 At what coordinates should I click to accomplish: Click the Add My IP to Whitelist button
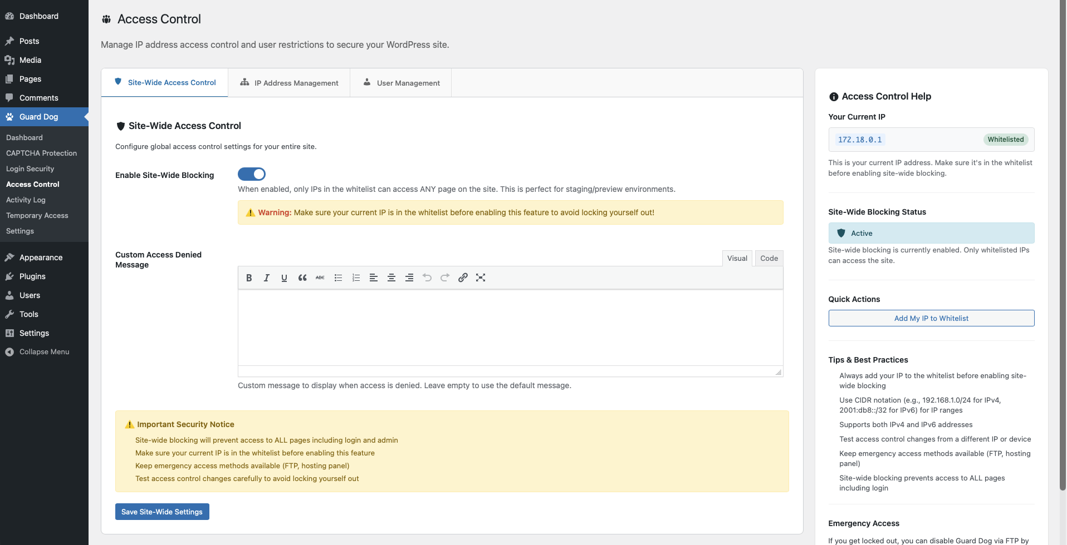[931, 318]
